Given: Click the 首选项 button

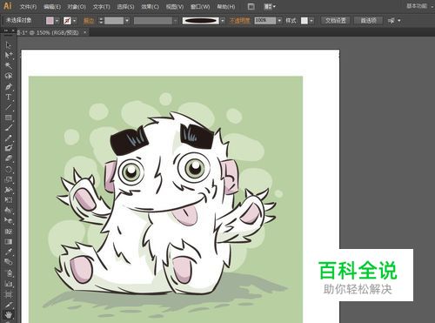Looking at the screenshot, I should 368,21.
